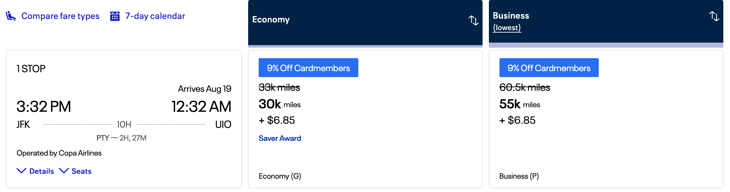Click the Seats text label
The image size is (730, 192).
[x=81, y=171]
